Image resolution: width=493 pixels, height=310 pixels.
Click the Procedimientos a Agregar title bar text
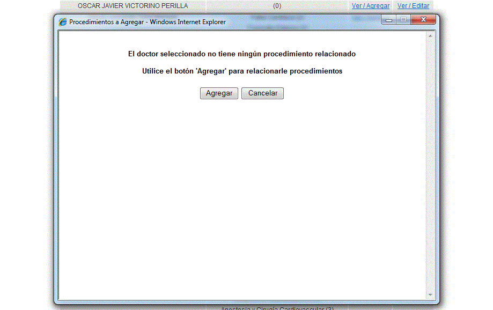tap(148, 22)
